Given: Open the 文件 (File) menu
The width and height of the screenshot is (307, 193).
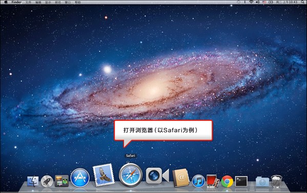Looking at the screenshot, I should click(x=28, y=3).
